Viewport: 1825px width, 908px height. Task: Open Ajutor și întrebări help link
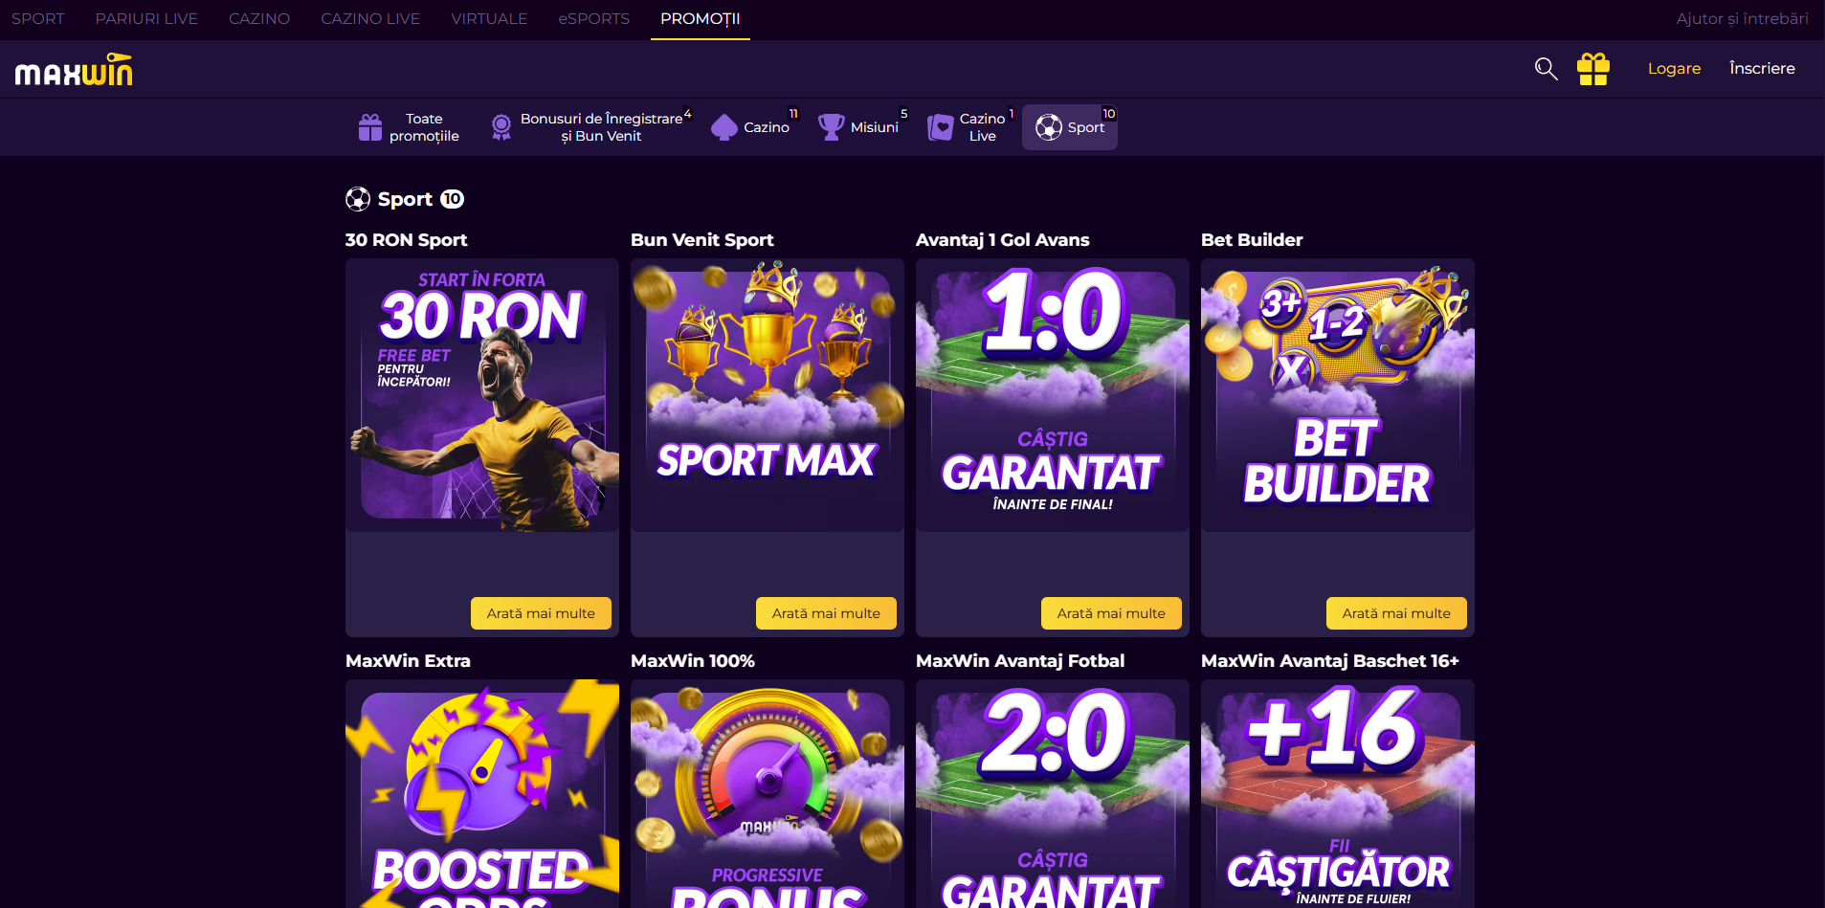[x=1742, y=19]
